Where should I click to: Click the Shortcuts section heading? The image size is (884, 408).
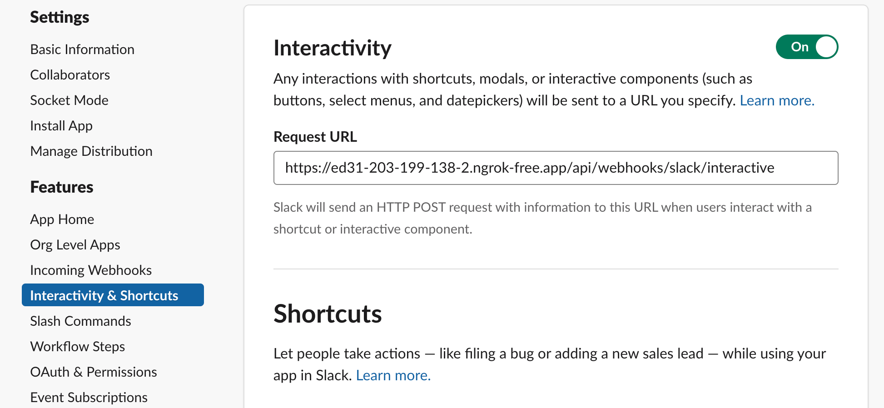click(x=328, y=314)
